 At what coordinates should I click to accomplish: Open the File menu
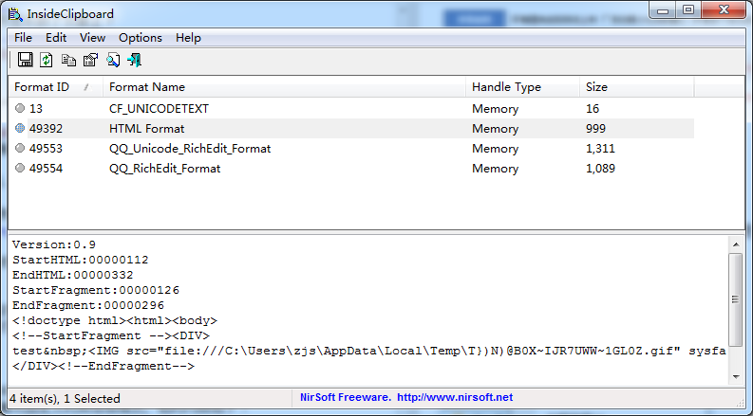click(x=23, y=38)
